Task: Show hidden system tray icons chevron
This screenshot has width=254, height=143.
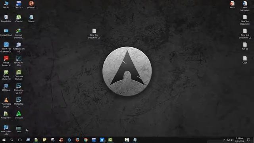Action: pos(224,140)
